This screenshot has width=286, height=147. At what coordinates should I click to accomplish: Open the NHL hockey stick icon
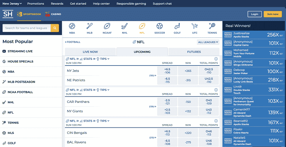coord(124,28)
